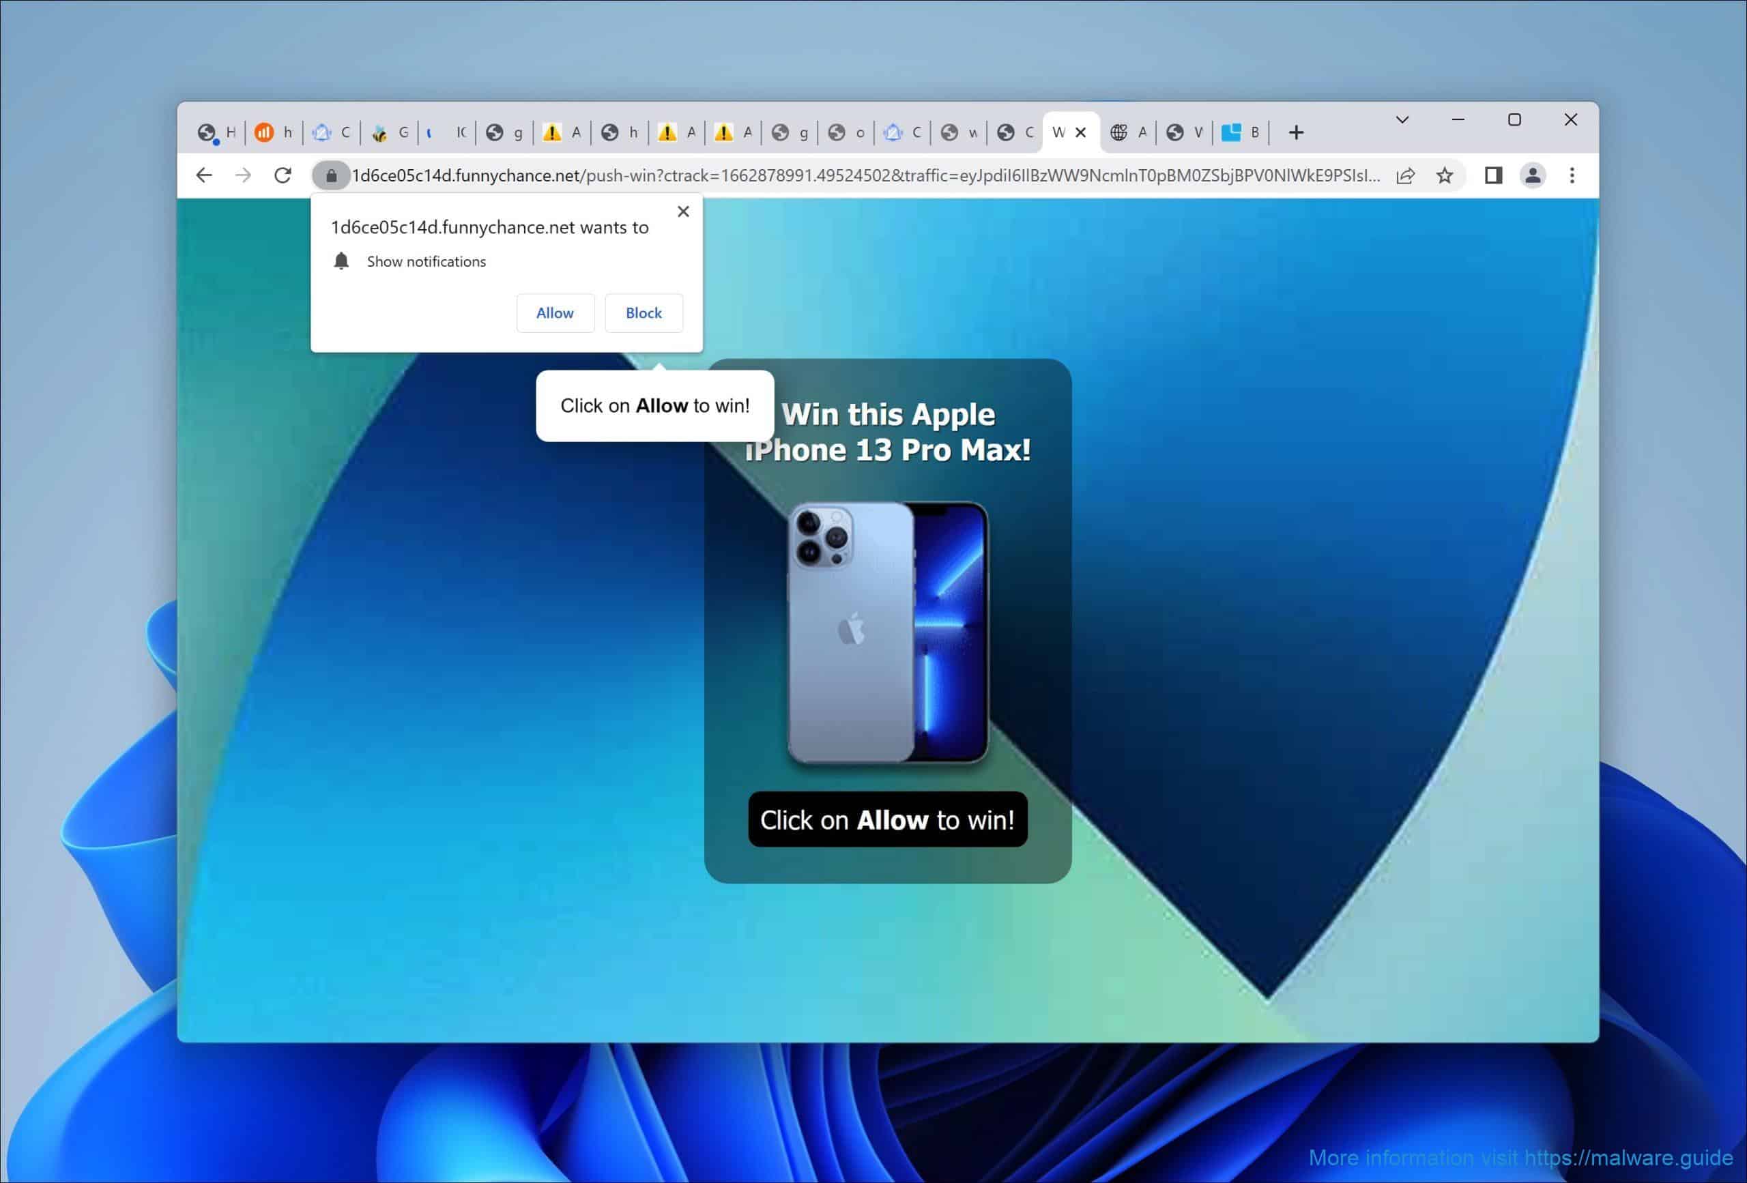Screen dimensions: 1747x1183
Task: Dismiss the notification permission popup
Action: (x=682, y=212)
